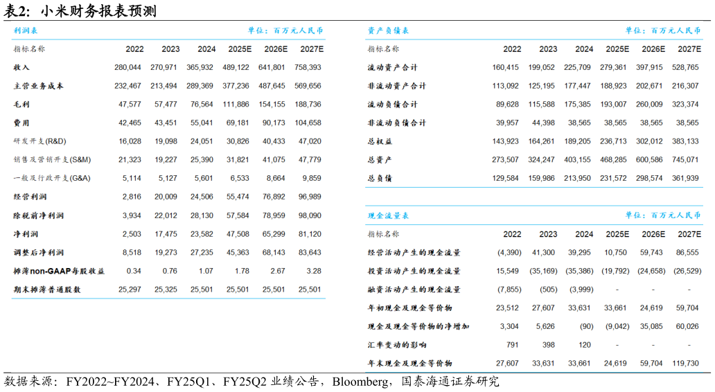Viewport: 715px width, 392px height.
Task: Select total assets value 745,071
Action: tap(685, 160)
